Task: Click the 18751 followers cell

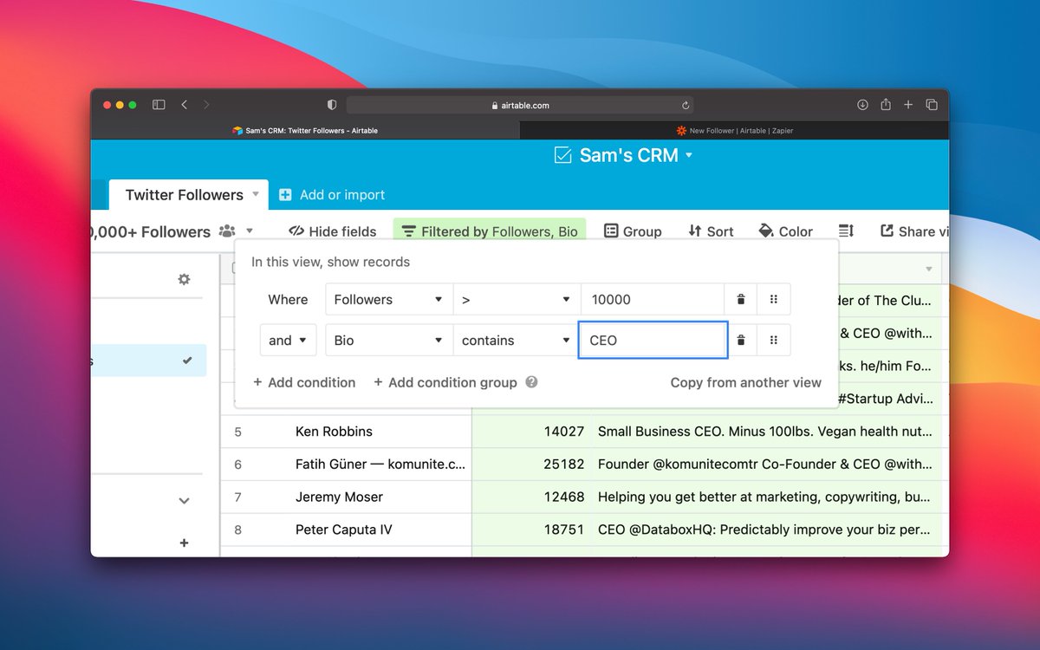Action: click(532, 530)
